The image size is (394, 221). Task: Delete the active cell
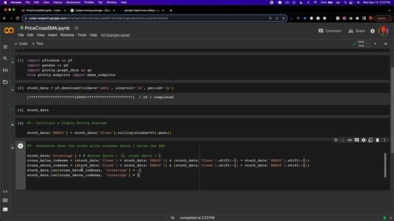point(377,140)
